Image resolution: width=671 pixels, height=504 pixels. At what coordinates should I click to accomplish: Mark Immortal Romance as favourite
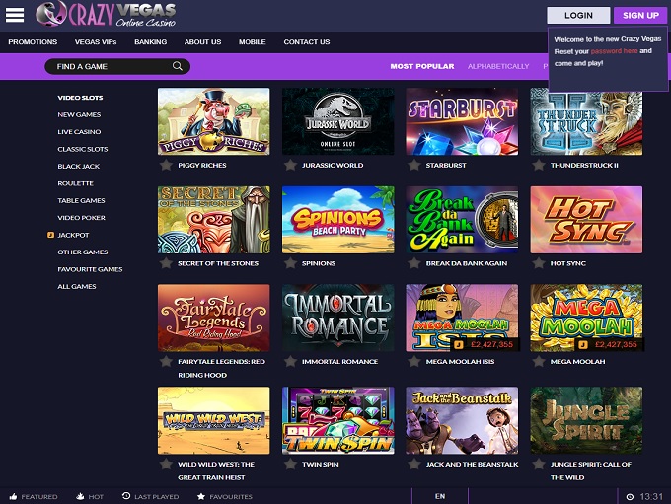point(290,362)
